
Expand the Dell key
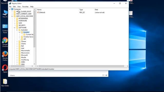point(17,46)
